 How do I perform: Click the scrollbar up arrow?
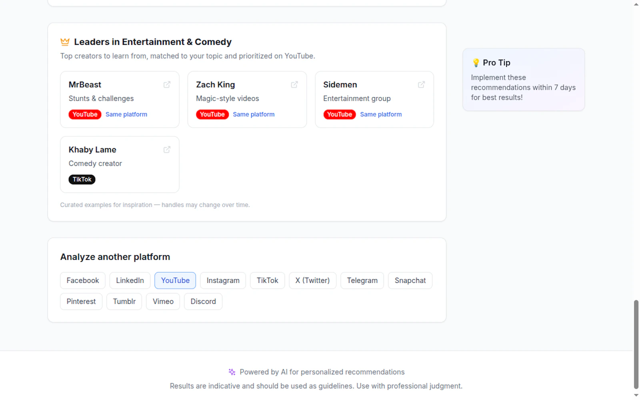coord(636,4)
